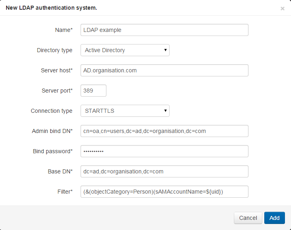This screenshot has height=230, width=291.
Task: Select the Bind password field
Action: [x=164, y=151]
